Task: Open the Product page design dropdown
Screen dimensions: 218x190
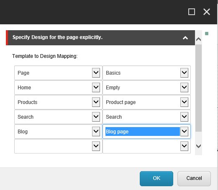Action: (x=184, y=102)
